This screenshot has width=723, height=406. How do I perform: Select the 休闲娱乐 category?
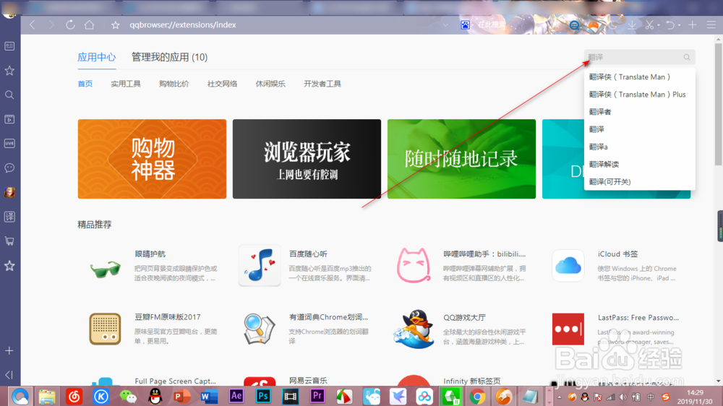(270, 84)
